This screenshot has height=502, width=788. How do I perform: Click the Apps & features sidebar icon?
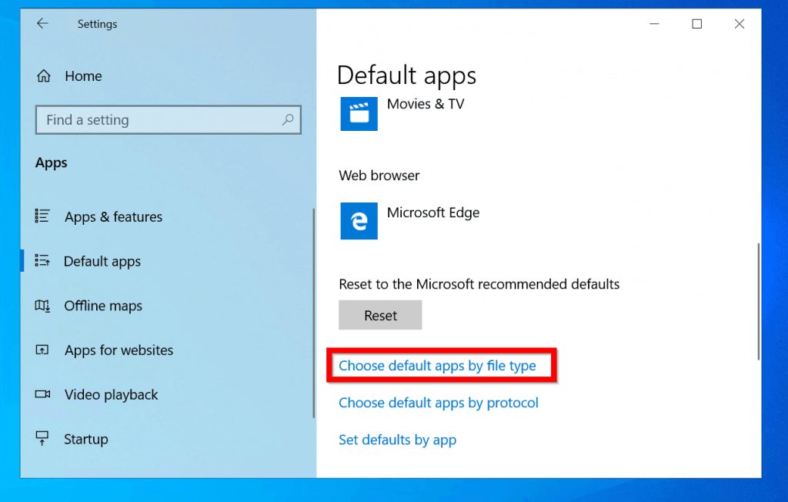coord(44,217)
